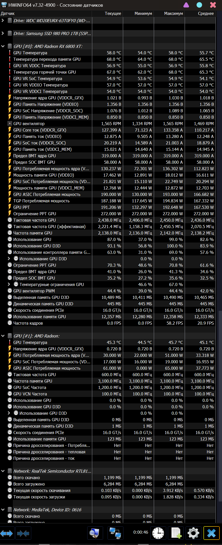Click the log file with plus icon
This screenshot has width=222, height=545.
(x=176, y=533)
